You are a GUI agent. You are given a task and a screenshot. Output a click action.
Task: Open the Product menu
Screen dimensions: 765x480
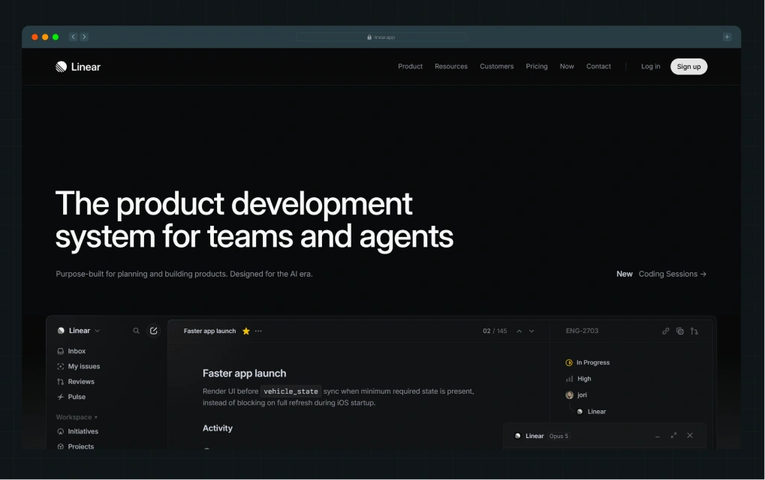[x=411, y=66]
